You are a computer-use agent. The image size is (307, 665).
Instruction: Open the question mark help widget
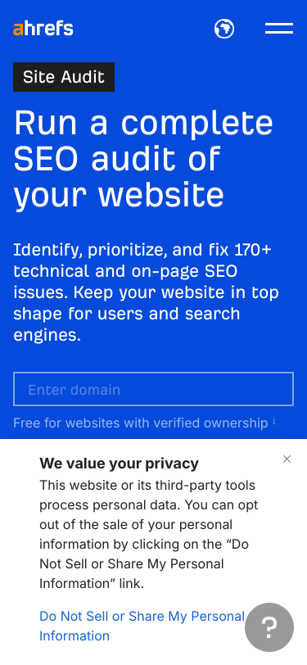(x=269, y=627)
